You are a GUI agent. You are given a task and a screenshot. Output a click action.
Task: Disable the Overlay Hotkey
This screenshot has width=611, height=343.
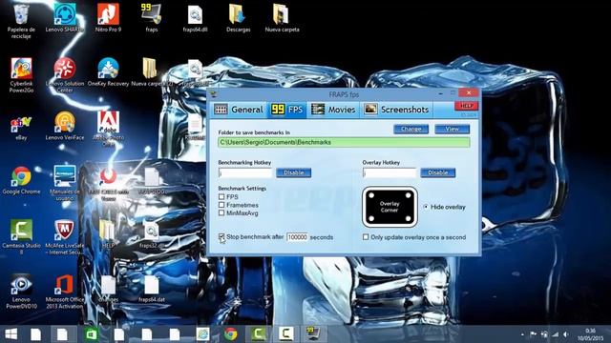tap(437, 172)
